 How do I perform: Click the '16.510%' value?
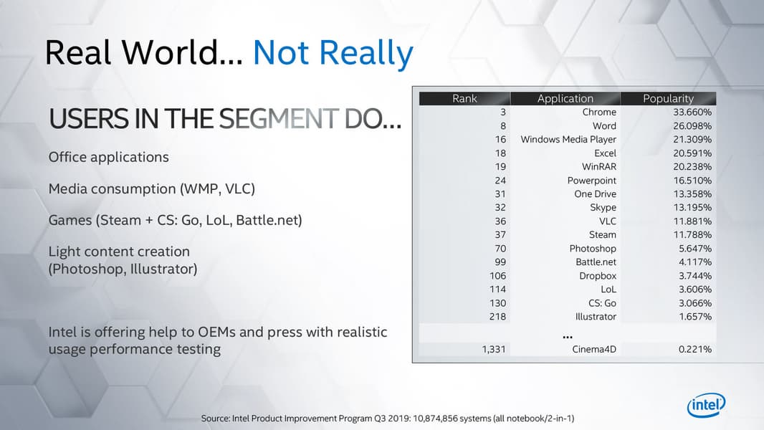click(x=692, y=180)
